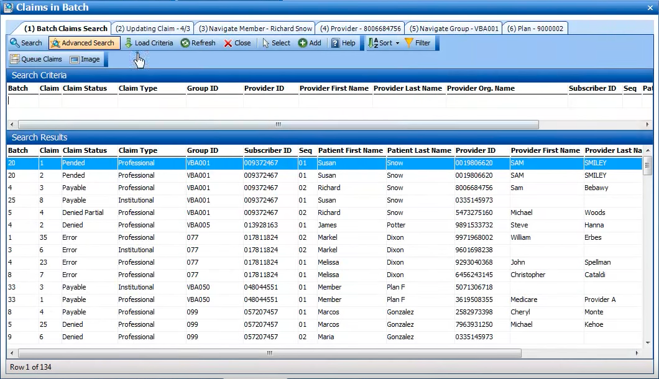Click the Subscriber ID results column header

point(268,150)
